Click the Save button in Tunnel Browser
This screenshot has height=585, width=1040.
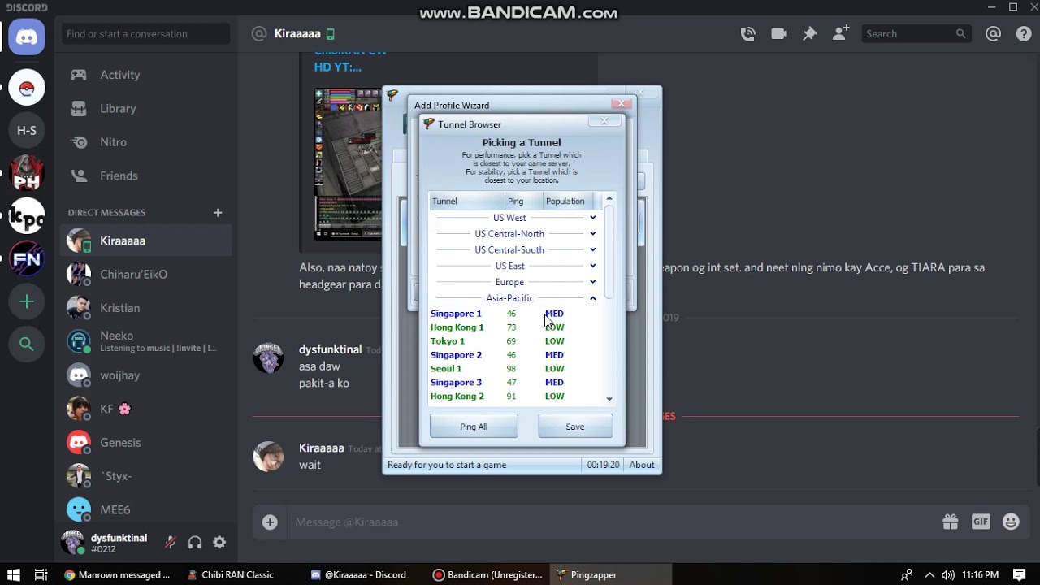pos(575,427)
